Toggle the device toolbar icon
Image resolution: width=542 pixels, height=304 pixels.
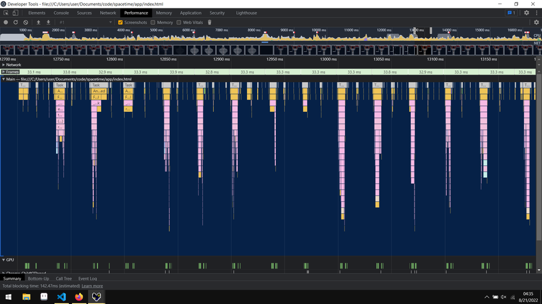(15, 13)
